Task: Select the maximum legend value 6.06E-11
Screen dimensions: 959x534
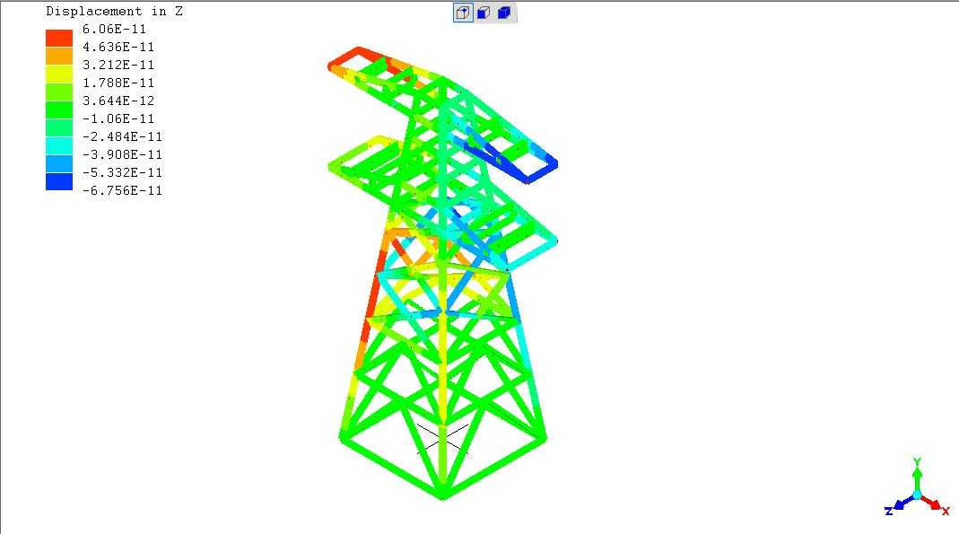Action: click(114, 29)
